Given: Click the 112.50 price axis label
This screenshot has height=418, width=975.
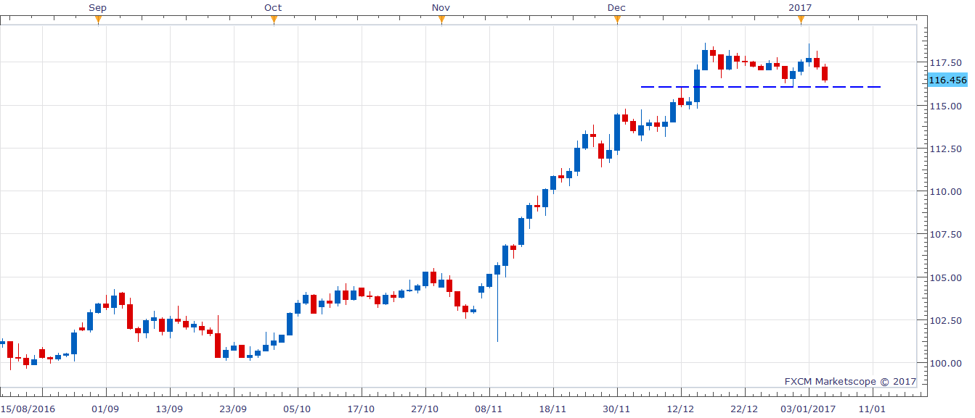Looking at the screenshot, I should (x=945, y=149).
